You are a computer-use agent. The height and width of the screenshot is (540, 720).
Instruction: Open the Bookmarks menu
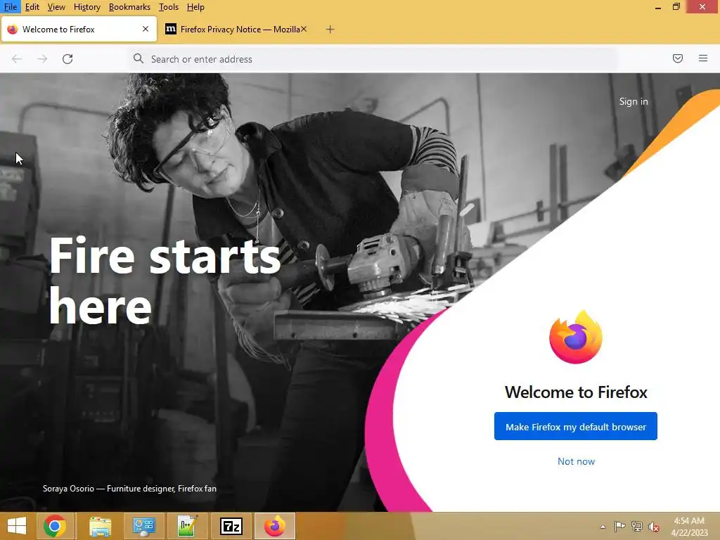coord(129,7)
